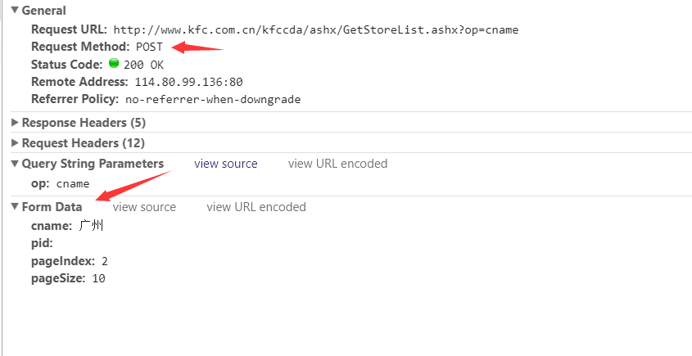Click the cname 广州 form data row
The width and height of the screenshot is (692, 356).
point(67,226)
